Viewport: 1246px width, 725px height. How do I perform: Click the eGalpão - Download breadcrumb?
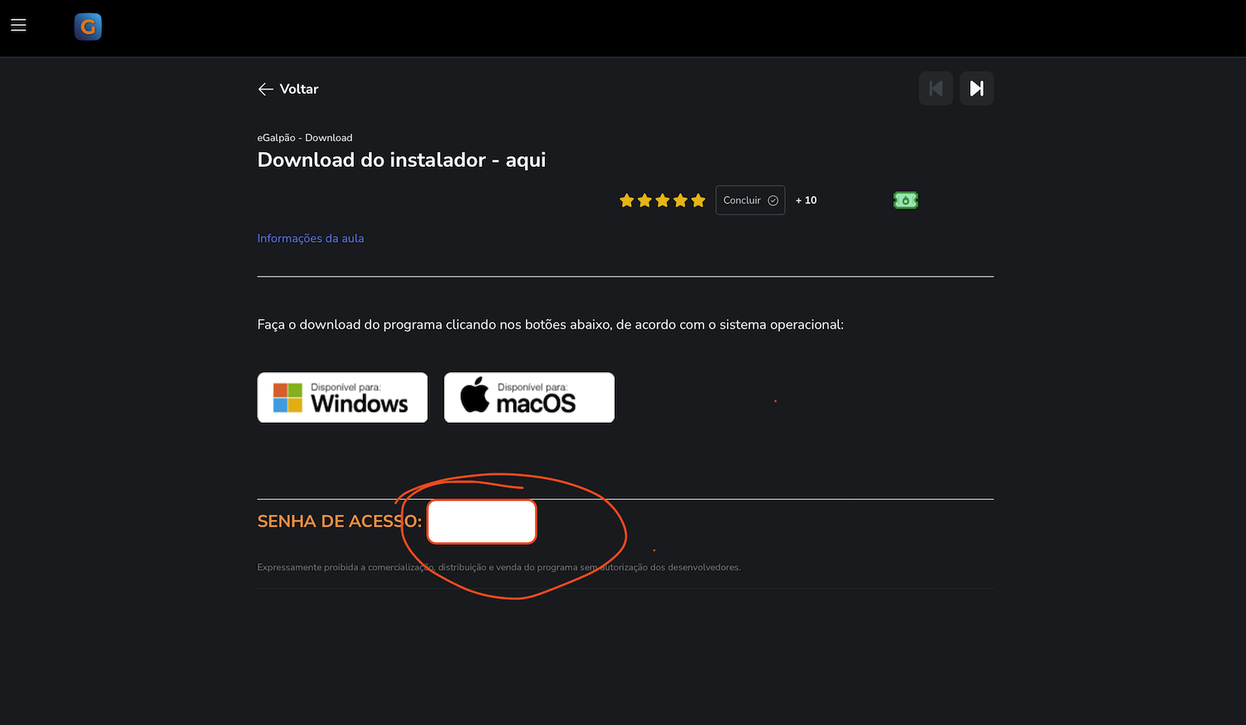pyautogui.click(x=305, y=138)
